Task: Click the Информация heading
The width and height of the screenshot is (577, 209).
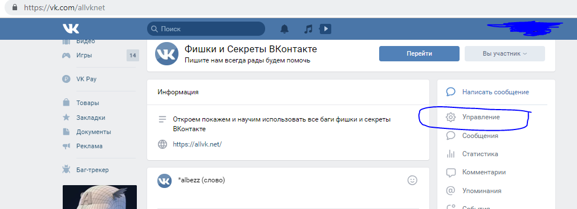Action: pos(178,92)
